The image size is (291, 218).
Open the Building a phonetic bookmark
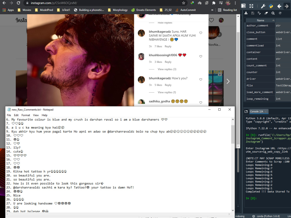click(x=89, y=10)
